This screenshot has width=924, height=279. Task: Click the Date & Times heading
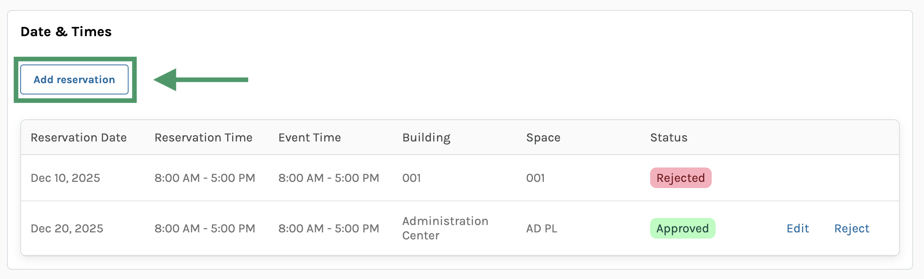coord(66,31)
